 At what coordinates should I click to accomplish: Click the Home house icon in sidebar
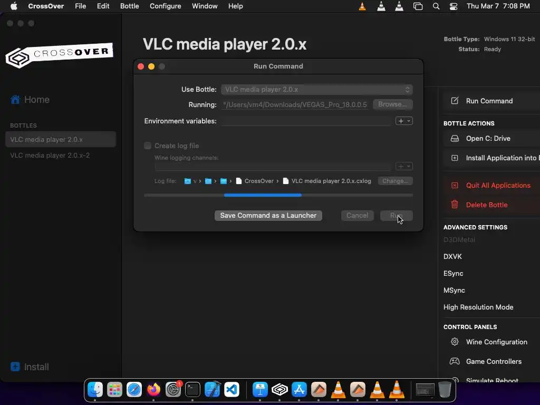coord(15,100)
